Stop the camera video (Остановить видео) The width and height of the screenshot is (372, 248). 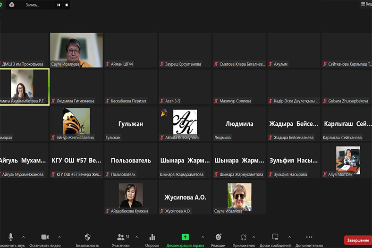45,237
